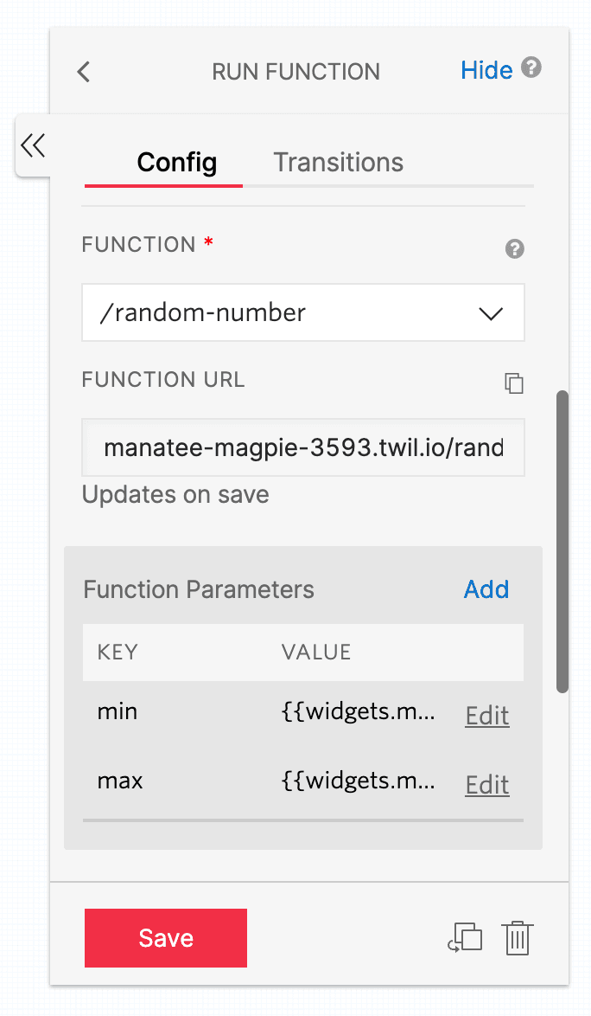Screen dimensions: 591x1016
Task: Switch to the Transitions tab
Action: pyautogui.click(x=338, y=162)
